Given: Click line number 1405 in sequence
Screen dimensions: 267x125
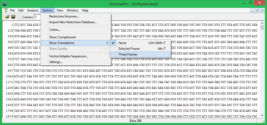Looking at the screenshot, I should 9,93.
